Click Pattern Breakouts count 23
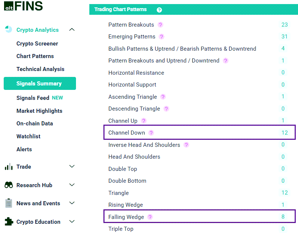Image resolution: width=298 pixels, height=233 pixels. pyautogui.click(x=284, y=25)
